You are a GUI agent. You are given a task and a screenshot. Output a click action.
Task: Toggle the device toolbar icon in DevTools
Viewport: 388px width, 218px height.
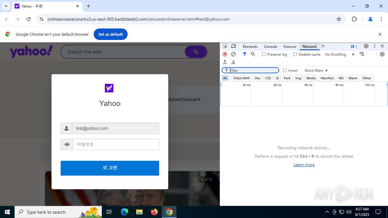[x=233, y=46]
